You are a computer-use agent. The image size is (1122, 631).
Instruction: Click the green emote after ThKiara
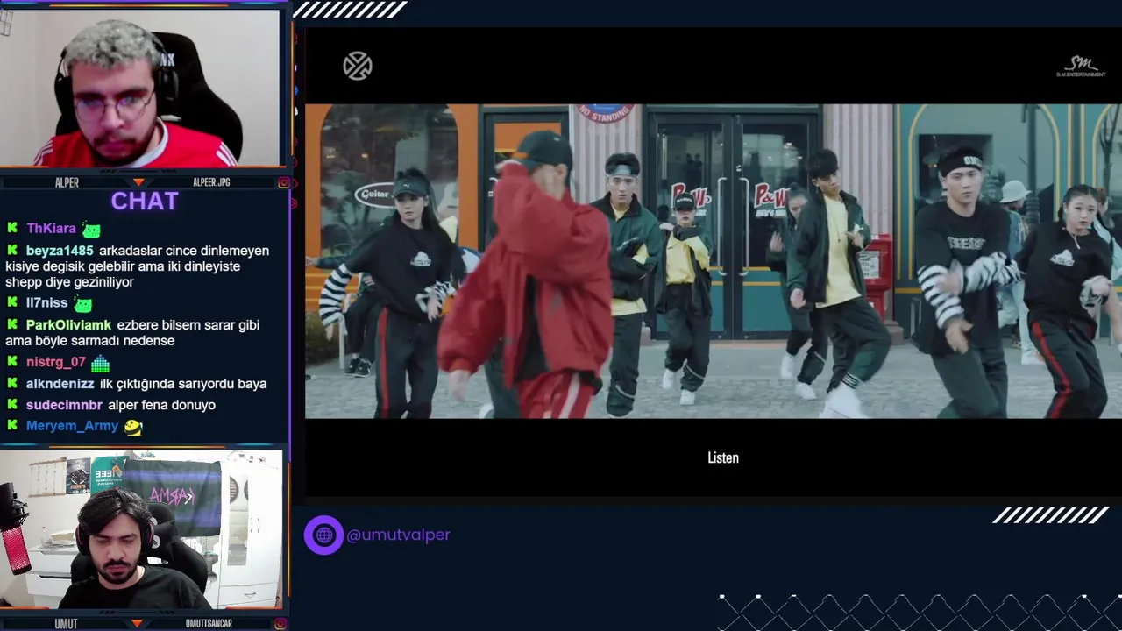[x=91, y=230]
